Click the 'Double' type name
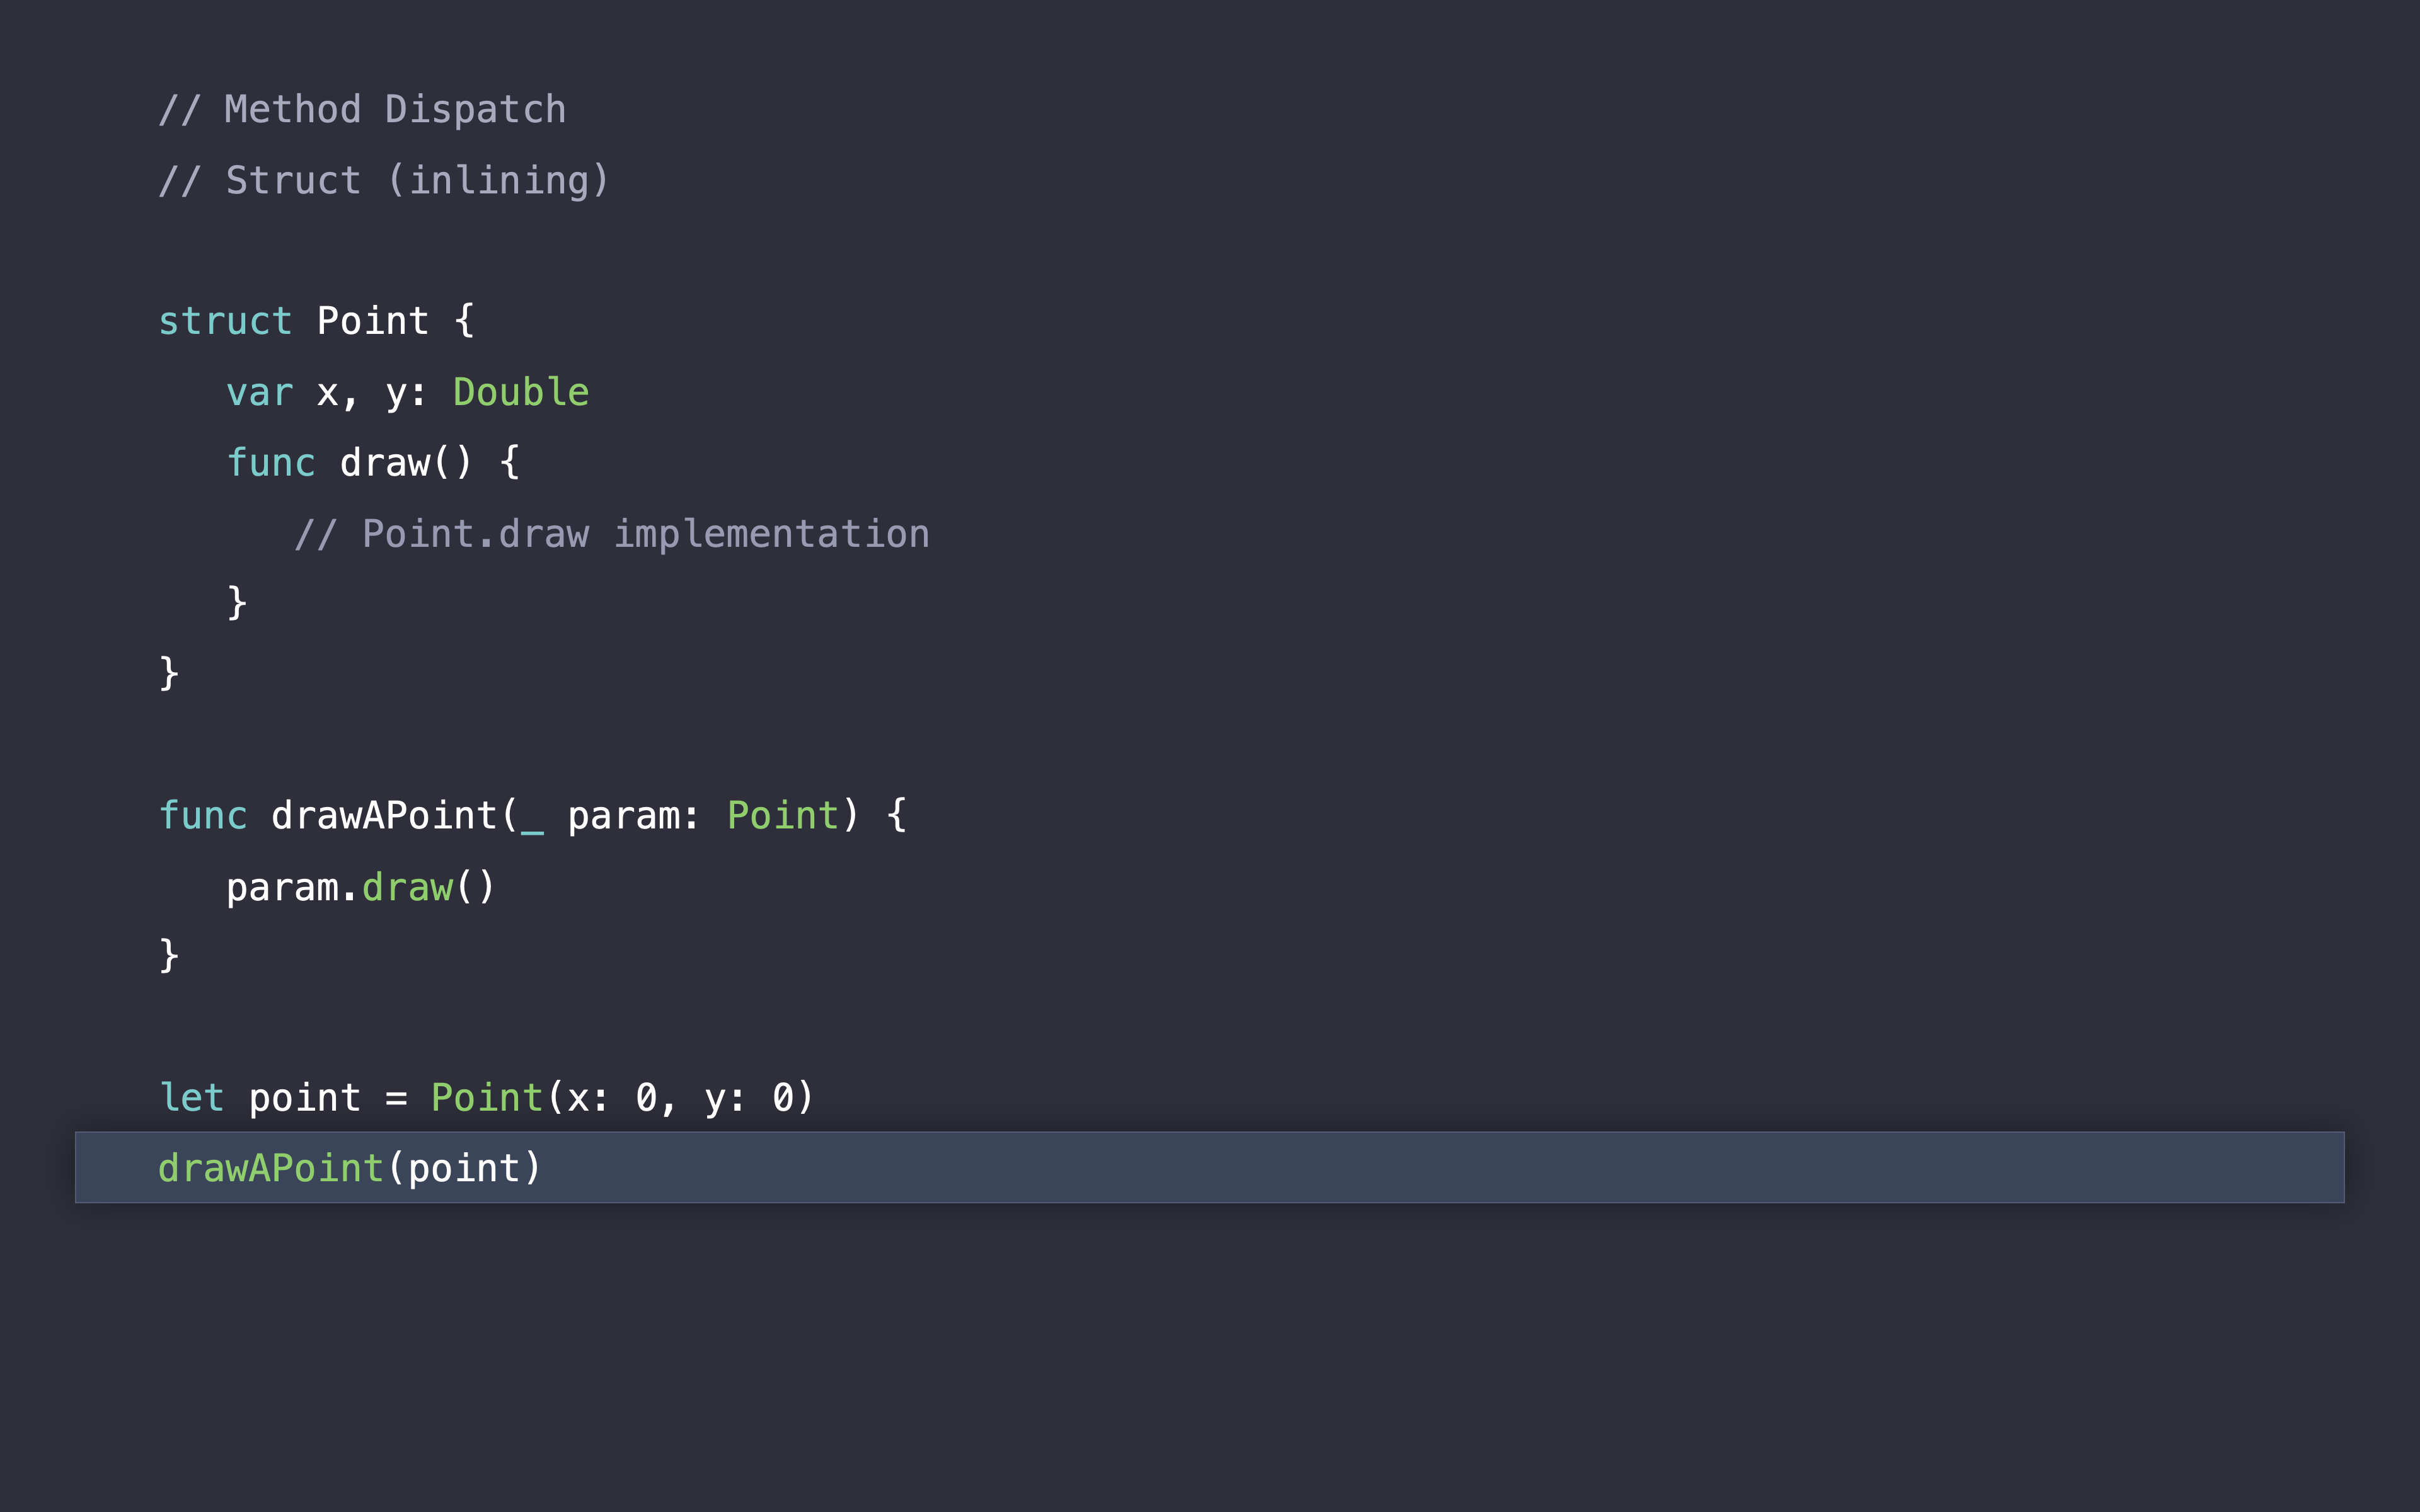The width and height of the screenshot is (2420, 1512). 520,392
